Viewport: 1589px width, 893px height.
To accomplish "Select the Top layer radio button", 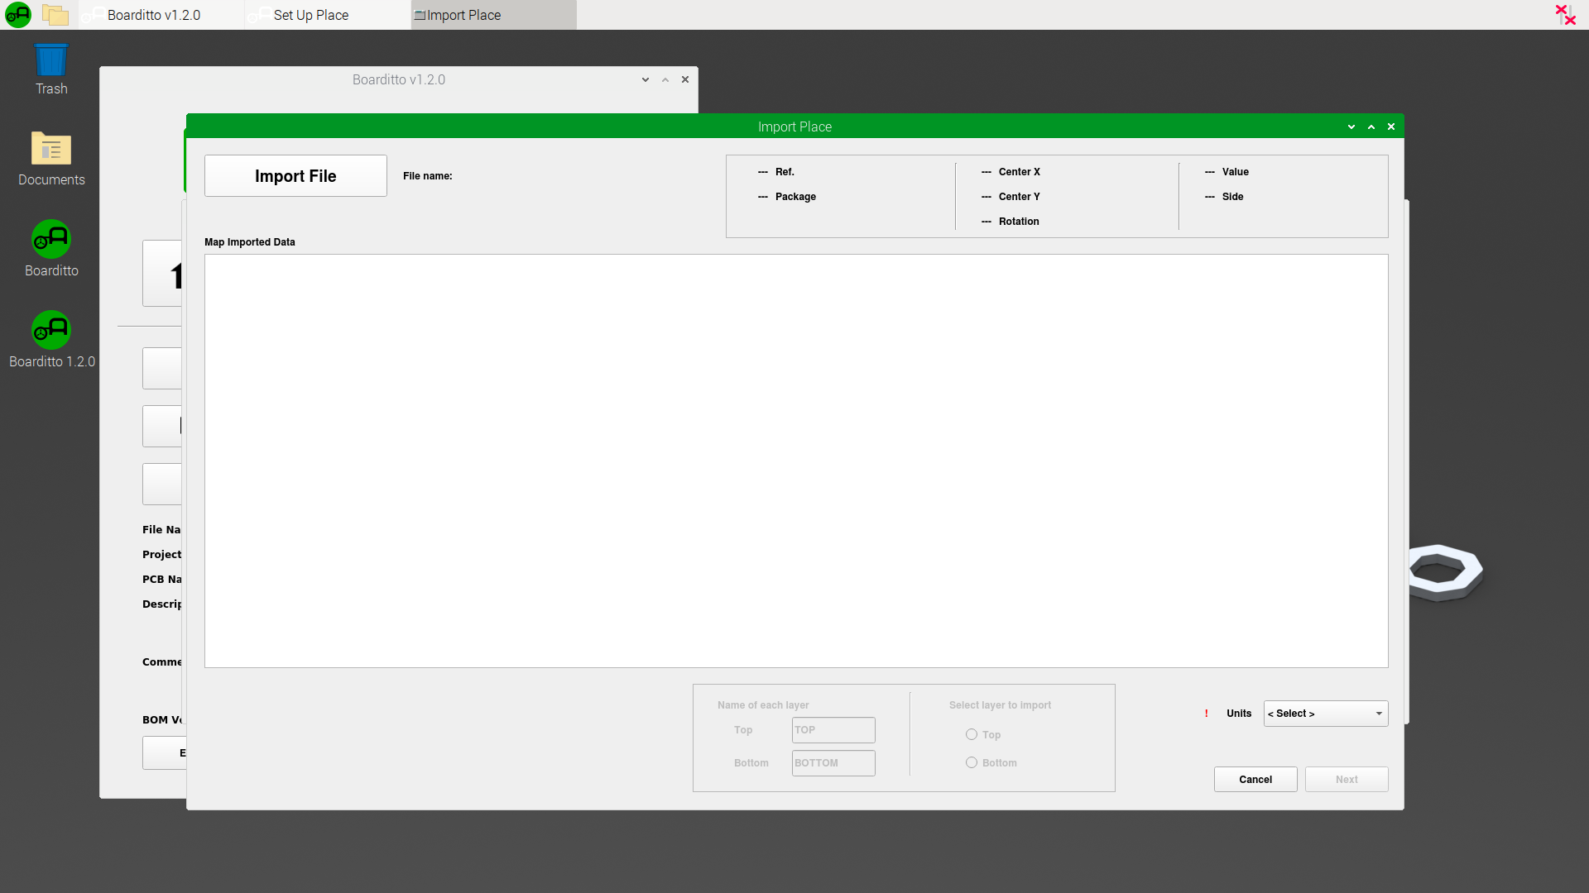I will coord(972,734).
